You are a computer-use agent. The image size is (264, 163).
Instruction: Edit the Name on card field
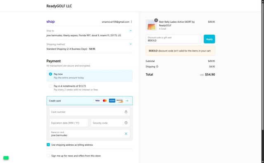tap(90, 134)
